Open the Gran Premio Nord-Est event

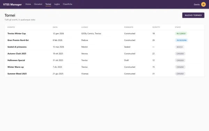[18, 40]
